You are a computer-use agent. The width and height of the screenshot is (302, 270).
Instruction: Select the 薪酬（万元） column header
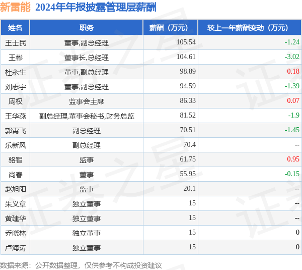(x=170, y=28)
